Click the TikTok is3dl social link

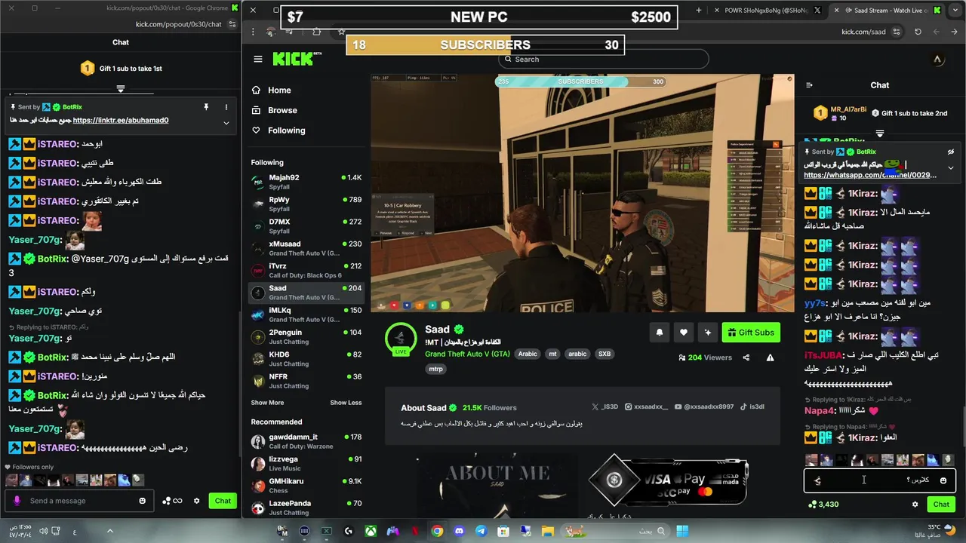point(752,407)
